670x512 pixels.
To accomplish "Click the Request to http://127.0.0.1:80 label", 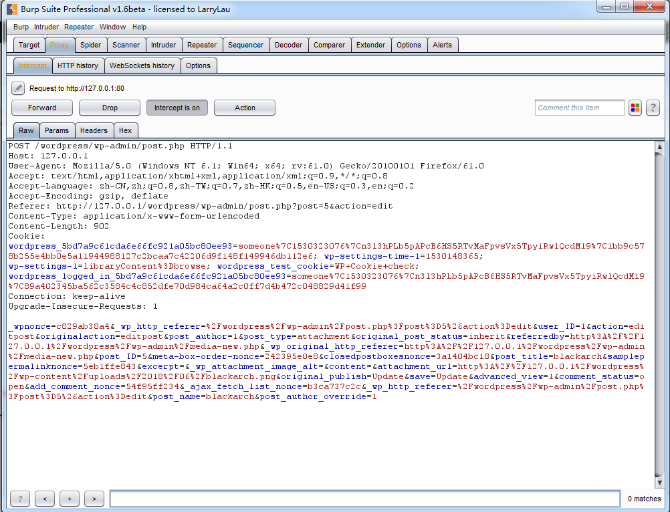I will (77, 88).
